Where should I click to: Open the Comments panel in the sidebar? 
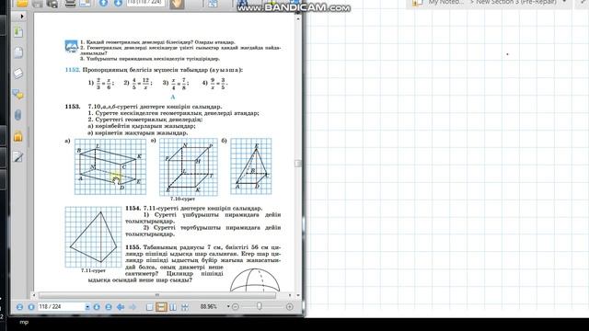point(18,94)
